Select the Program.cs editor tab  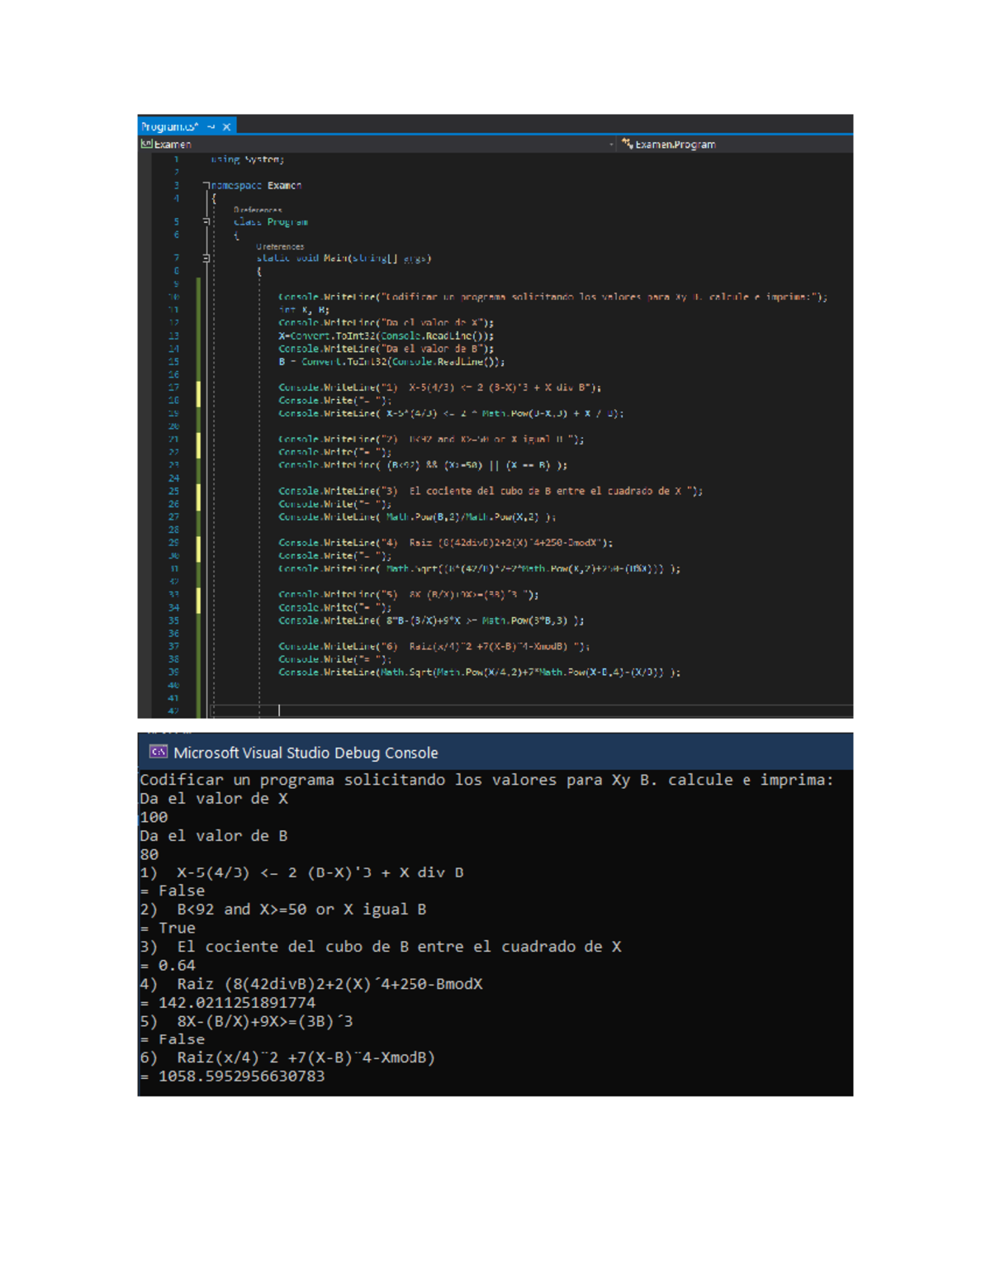pyautogui.click(x=169, y=126)
